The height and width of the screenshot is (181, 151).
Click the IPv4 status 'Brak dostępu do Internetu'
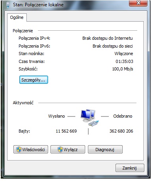[x=108, y=38]
